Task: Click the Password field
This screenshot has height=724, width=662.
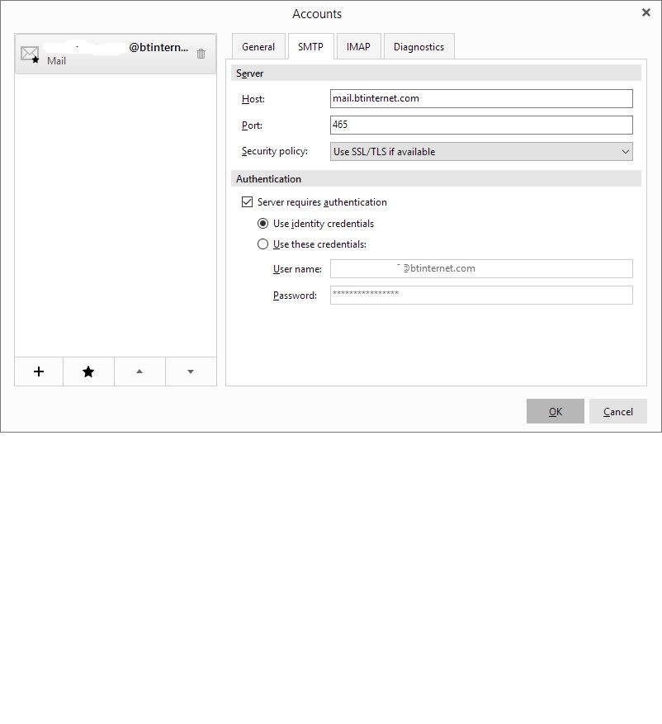Action: 481,295
